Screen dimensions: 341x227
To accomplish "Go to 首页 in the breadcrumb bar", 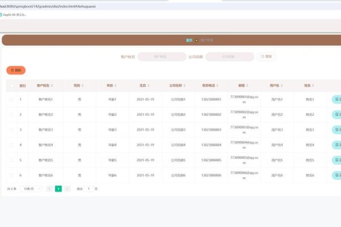I will point(189,40).
